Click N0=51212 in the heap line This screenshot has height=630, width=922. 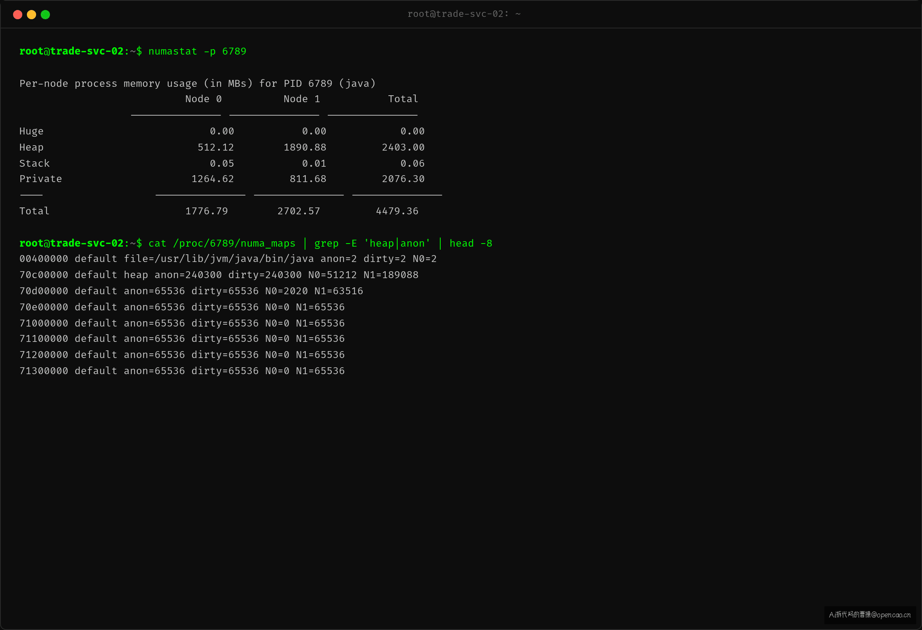[x=332, y=275]
